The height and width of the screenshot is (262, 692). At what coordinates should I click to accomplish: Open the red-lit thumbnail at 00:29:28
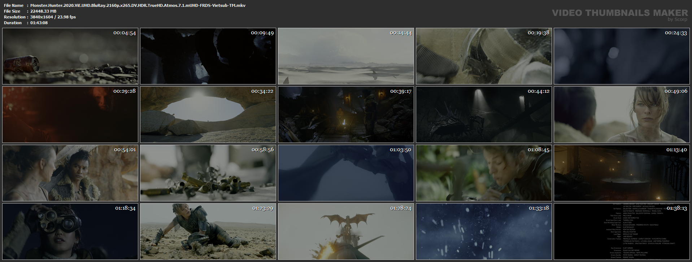tap(70, 114)
